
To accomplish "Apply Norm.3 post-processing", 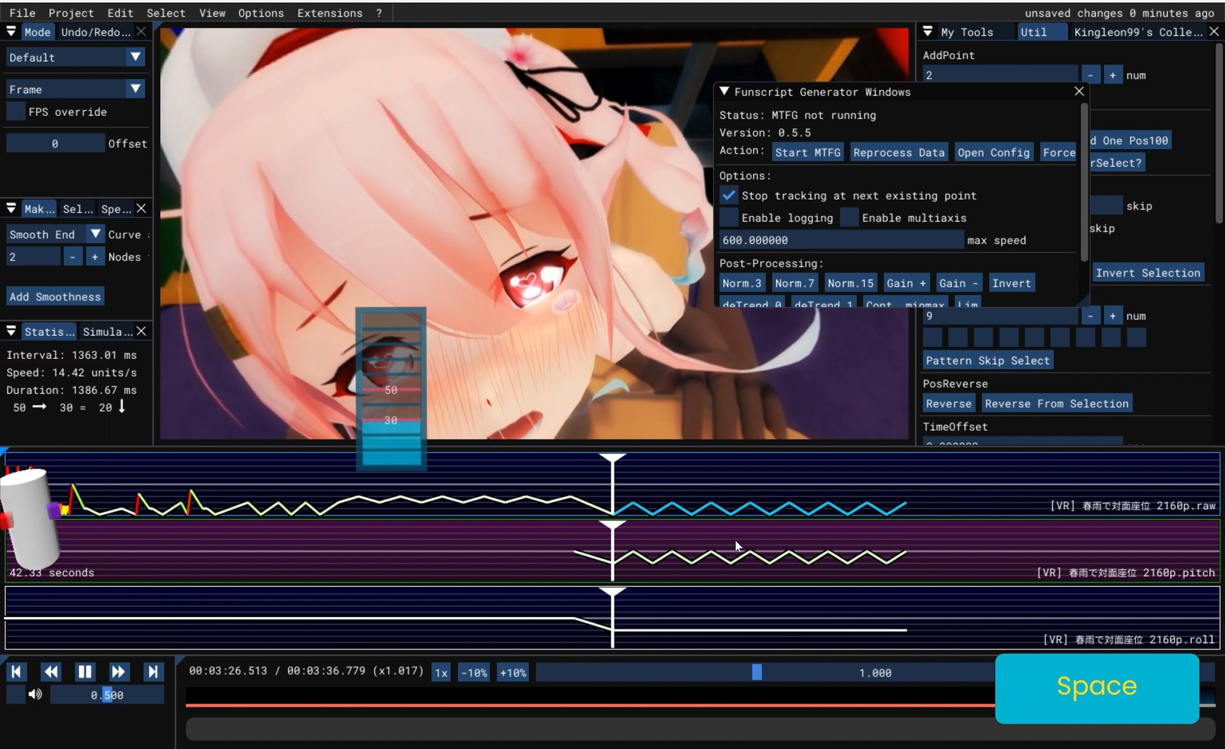I will pyautogui.click(x=741, y=283).
